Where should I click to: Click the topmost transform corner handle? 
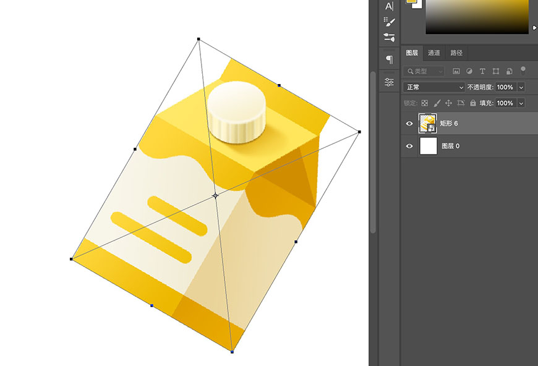click(x=199, y=39)
